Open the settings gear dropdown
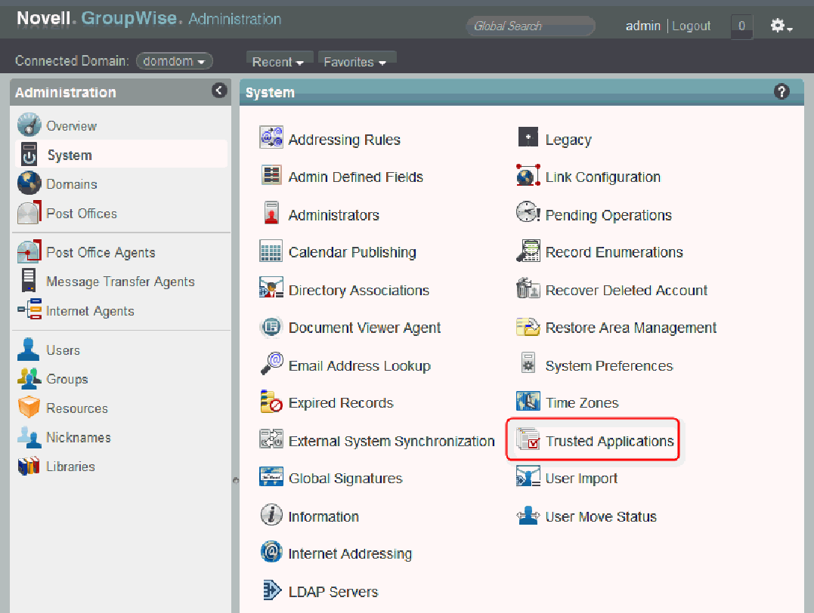The width and height of the screenshot is (814, 613). [x=781, y=26]
